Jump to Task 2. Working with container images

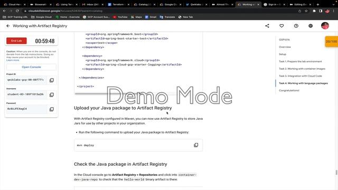[x=302, y=69]
